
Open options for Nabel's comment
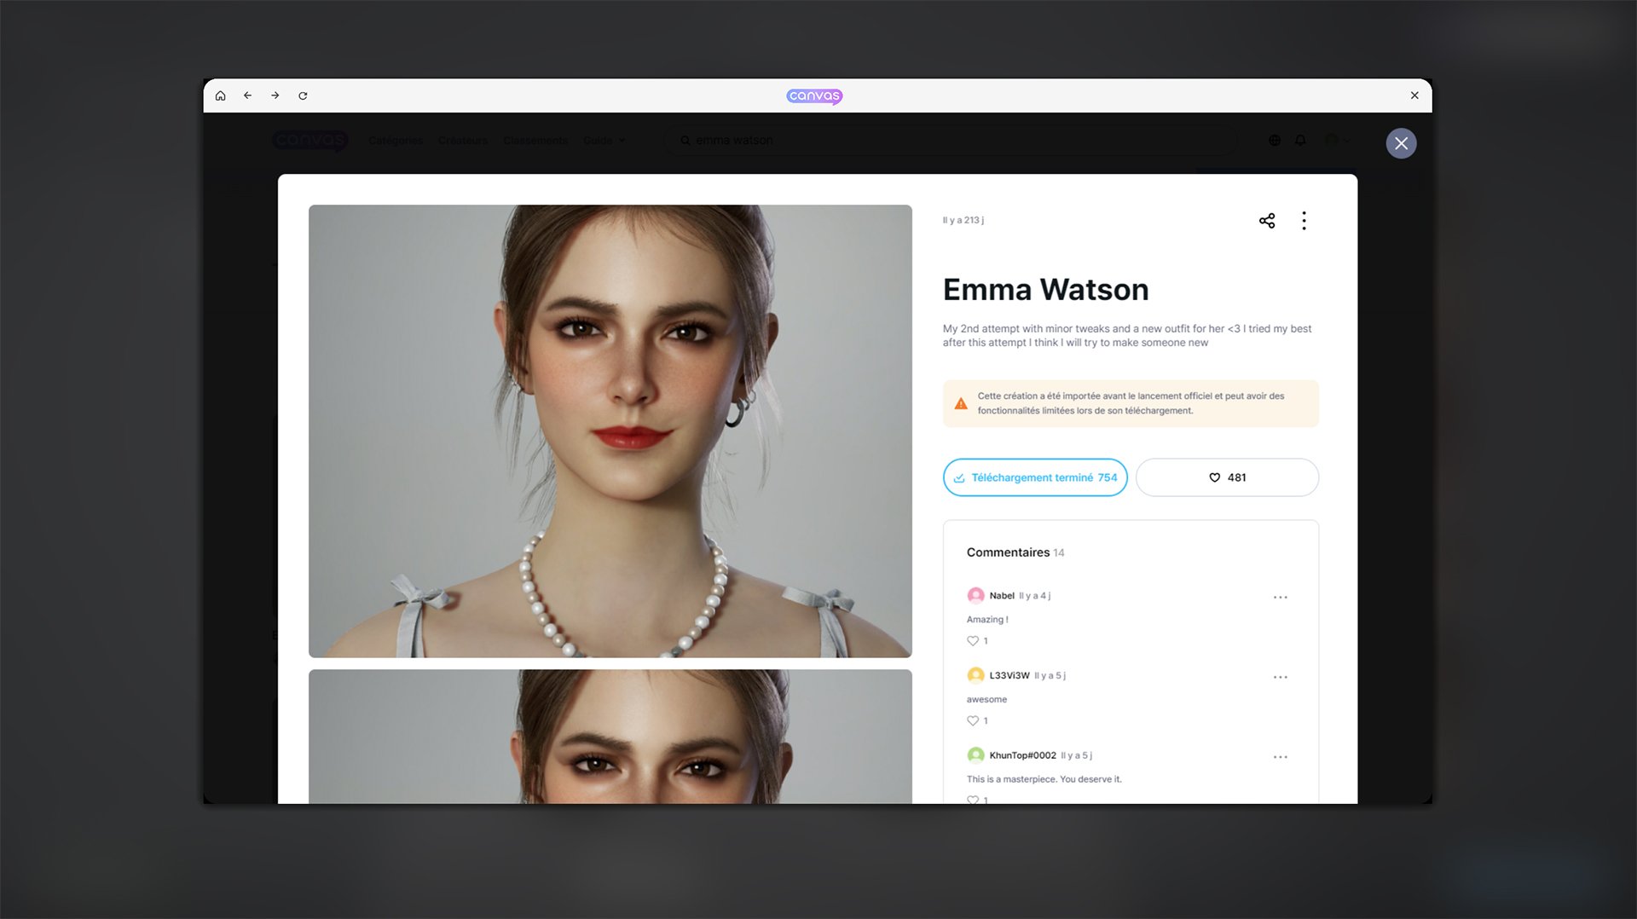tap(1280, 597)
